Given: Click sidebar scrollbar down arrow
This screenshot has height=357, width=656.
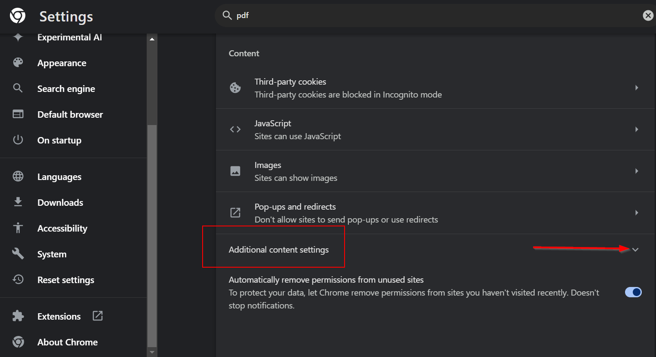Looking at the screenshot, I should [x=152, y=352].
